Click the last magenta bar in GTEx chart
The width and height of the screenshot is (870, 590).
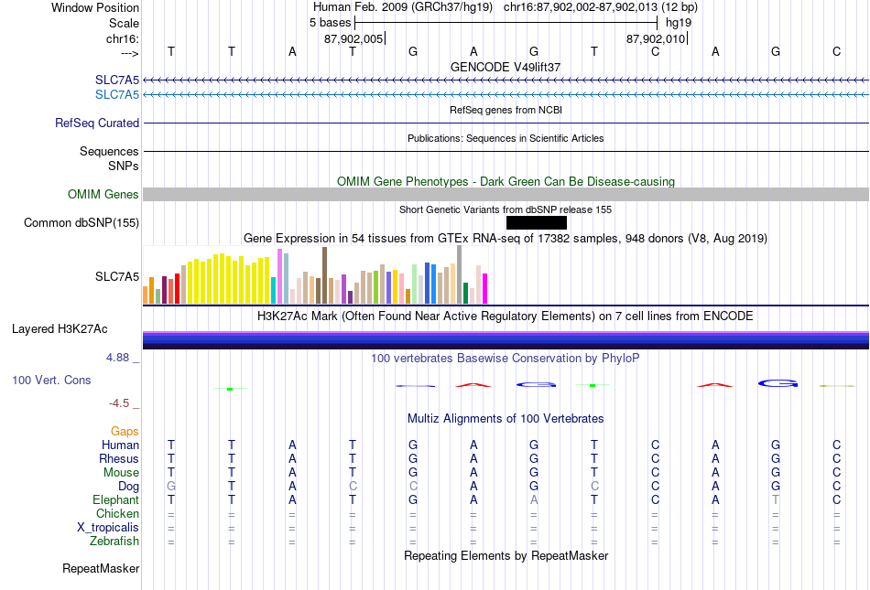(x=485, y=289)
